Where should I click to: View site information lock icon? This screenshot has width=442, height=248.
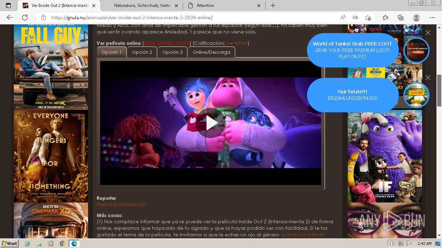coord(44,18)
